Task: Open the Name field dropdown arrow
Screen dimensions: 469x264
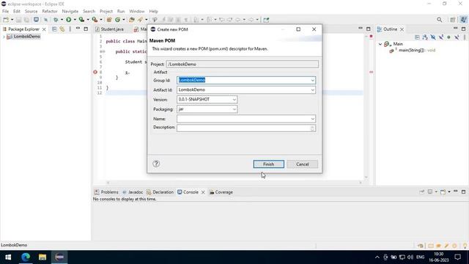Action: pyautogui.click(x=313, y=119)
